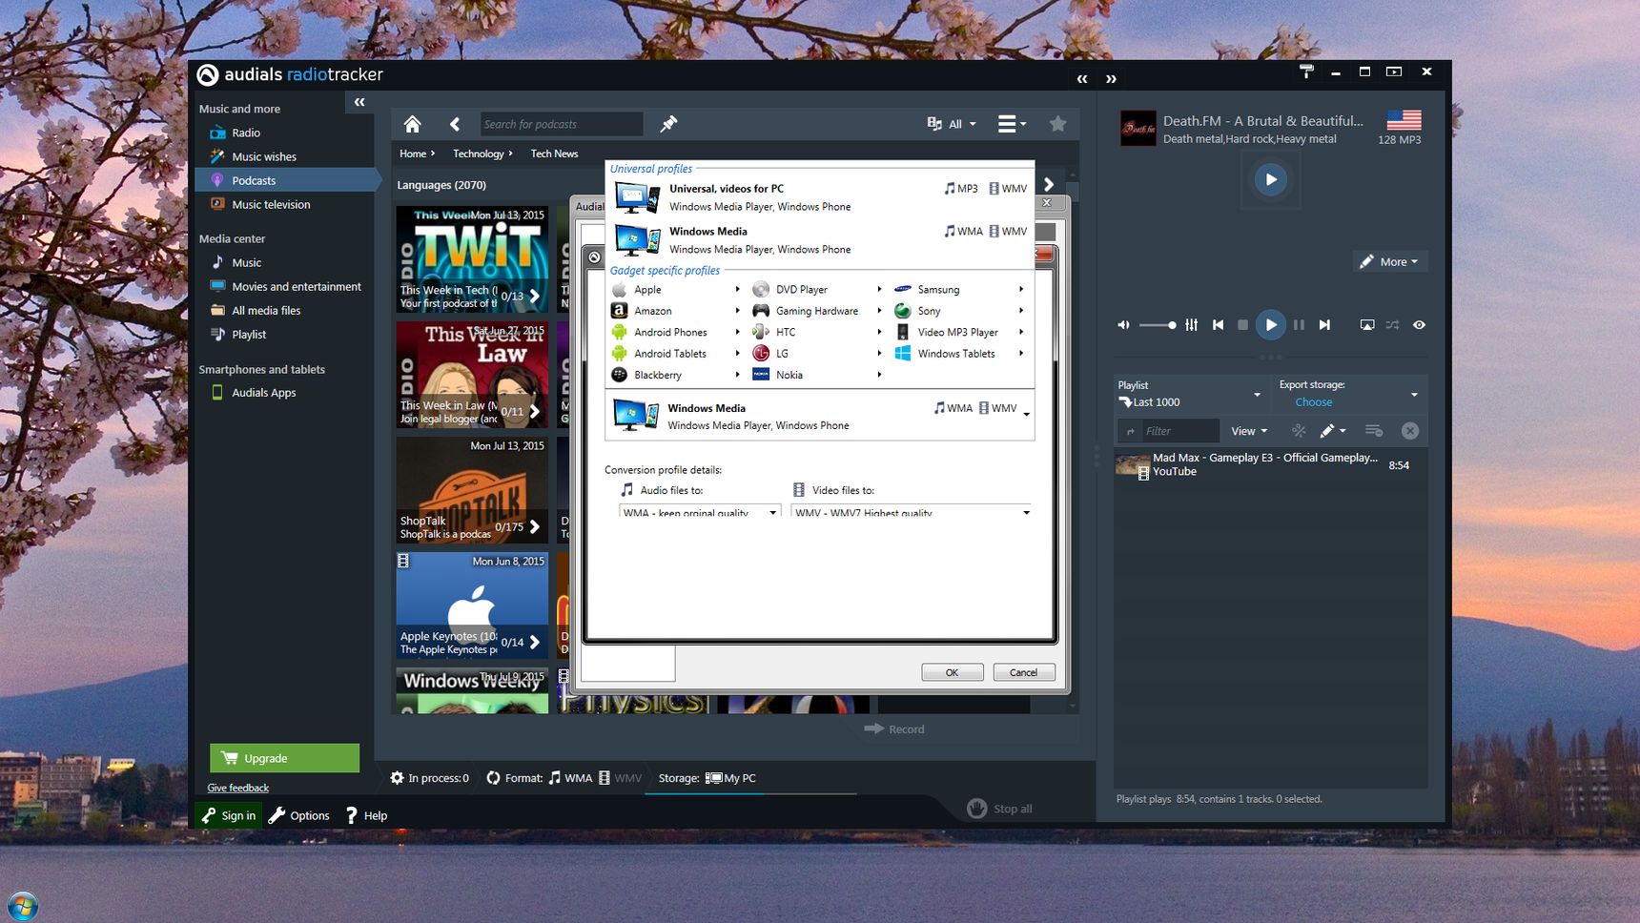Image resolution: width=1640 pixels, height=923 pixels.
Task: Click the In process gear icon
Action: 398,778
